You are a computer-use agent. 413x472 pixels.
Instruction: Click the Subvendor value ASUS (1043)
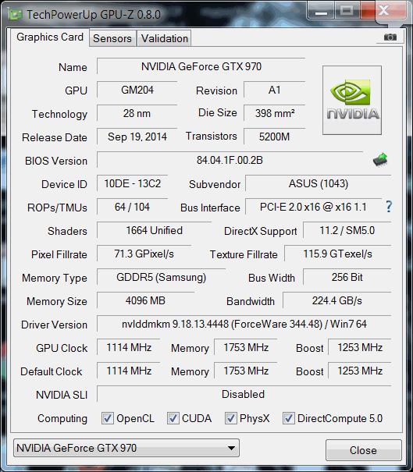pos(318,183)
